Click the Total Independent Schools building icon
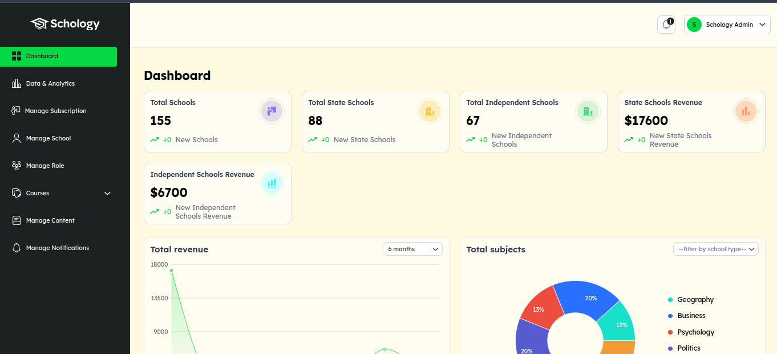Screen dimensions: 777x354 (x=588, y=111)
